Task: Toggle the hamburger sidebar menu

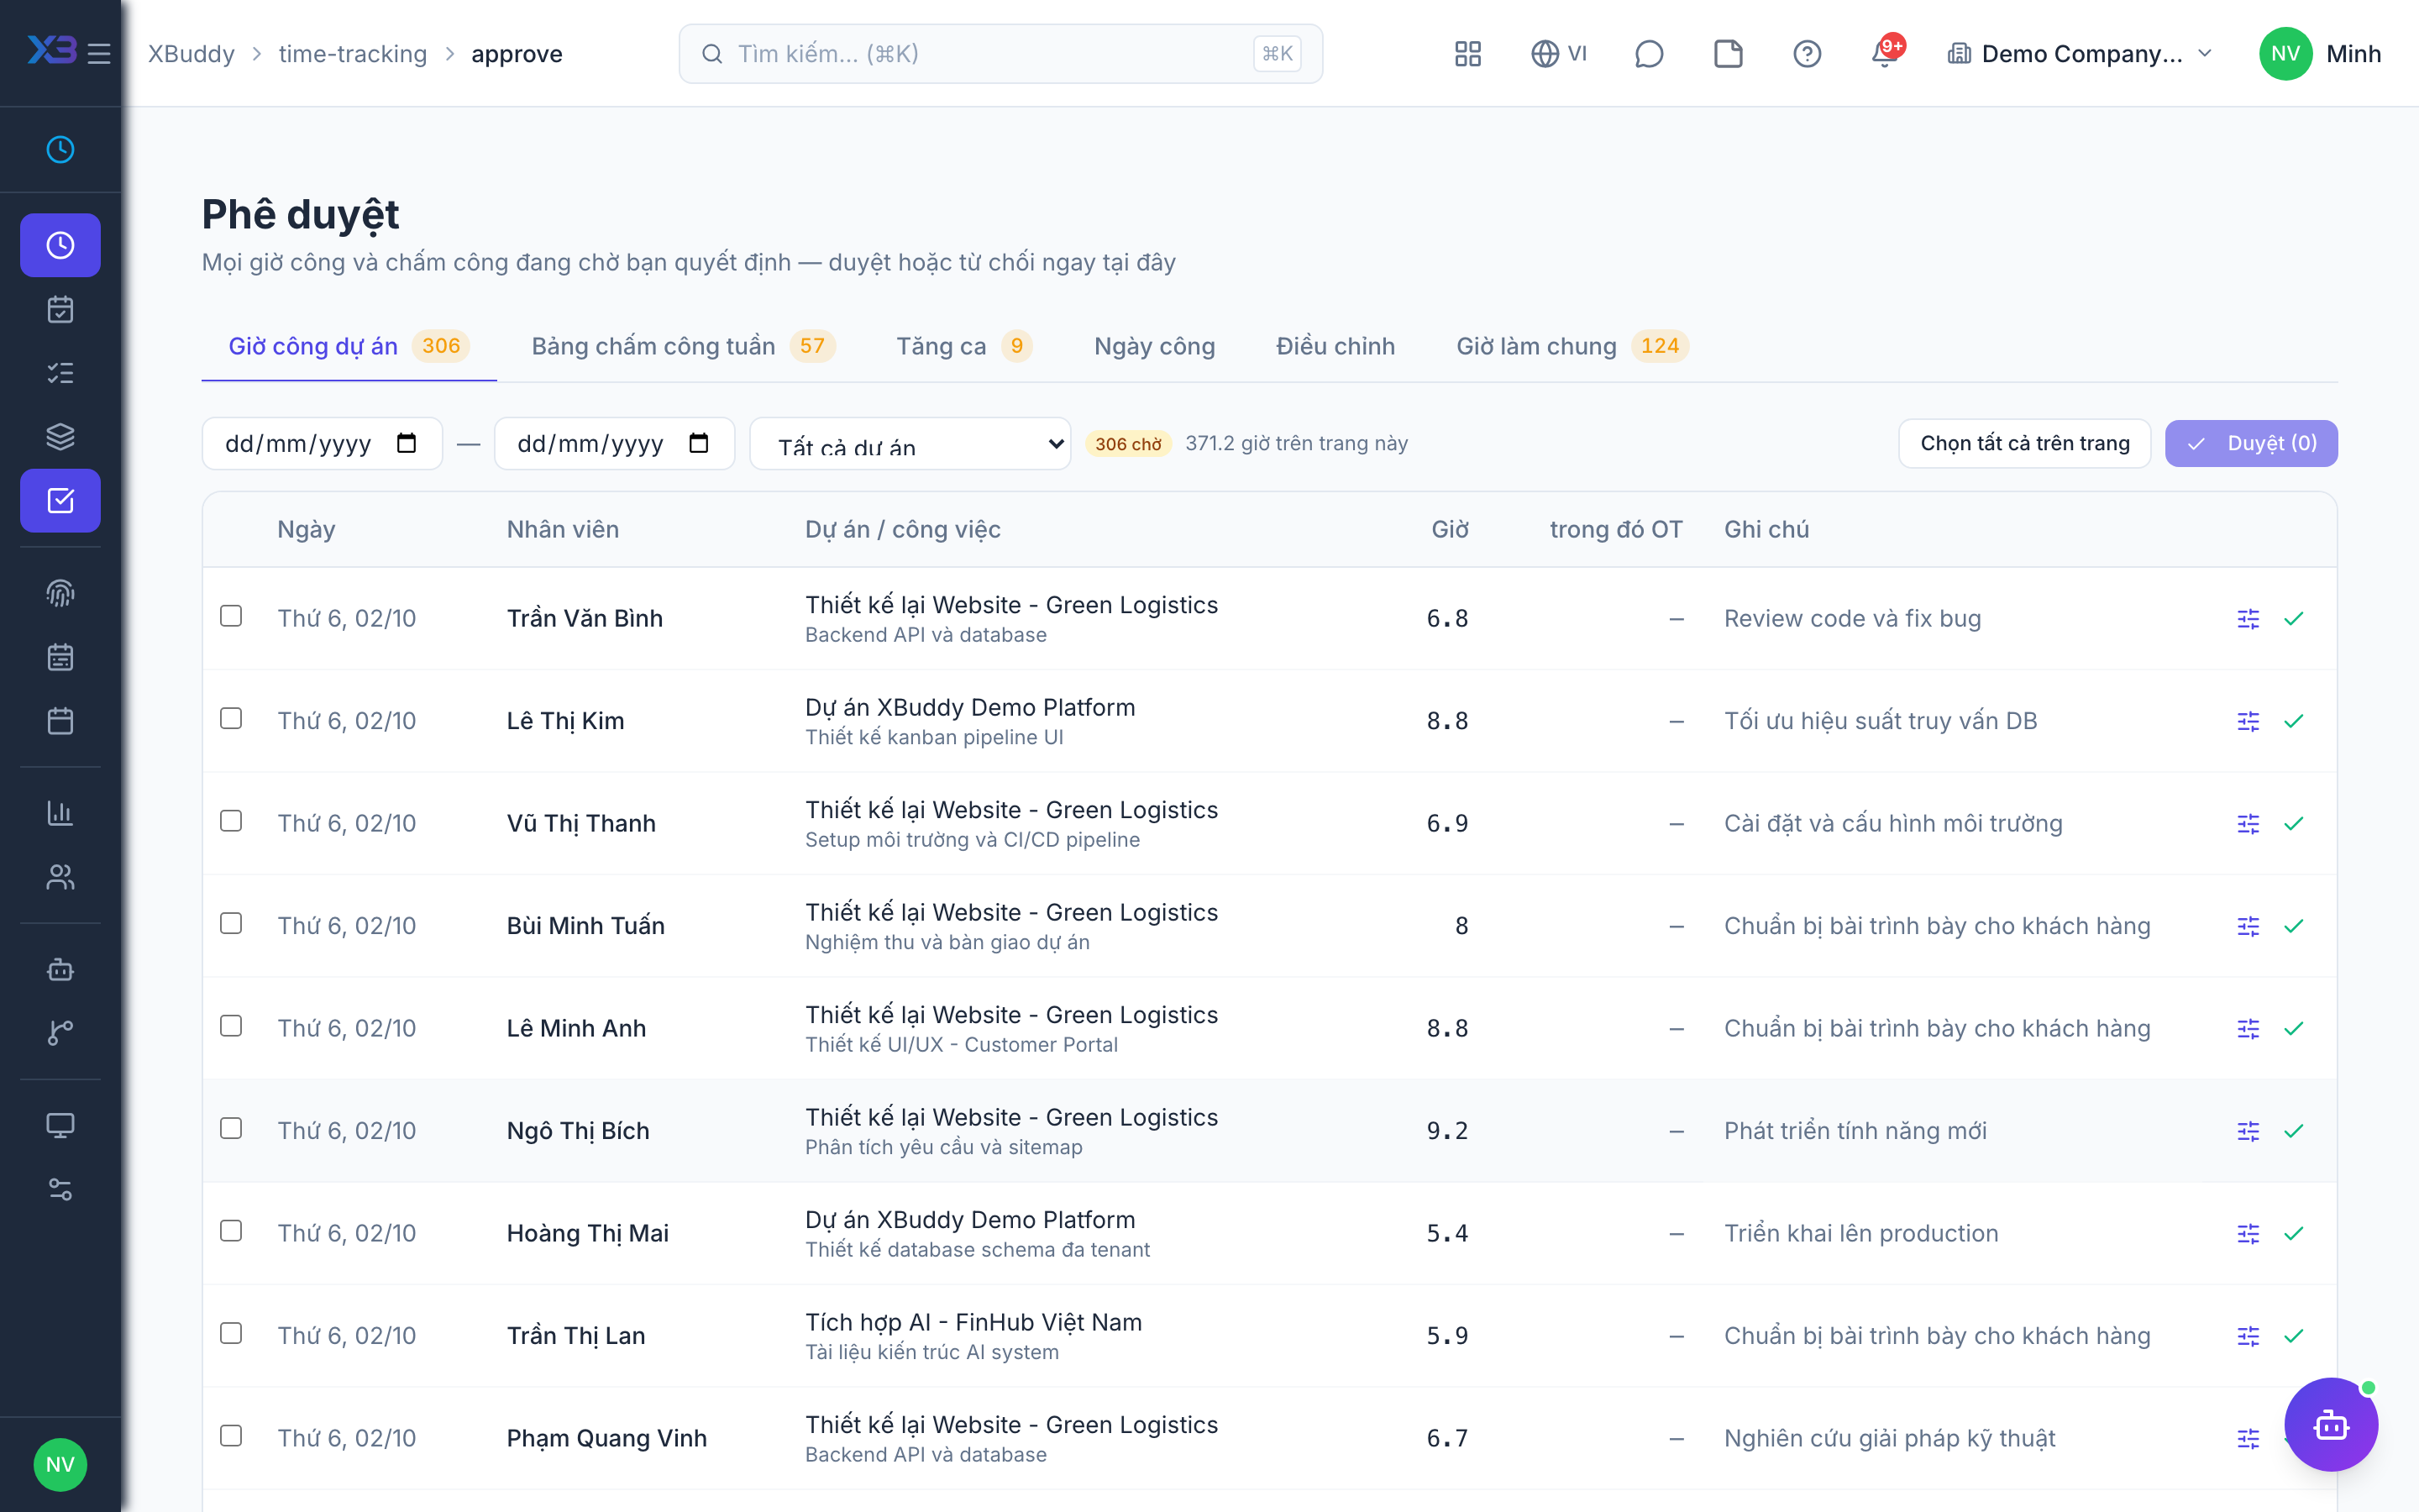Action: [x=99, y=54]
